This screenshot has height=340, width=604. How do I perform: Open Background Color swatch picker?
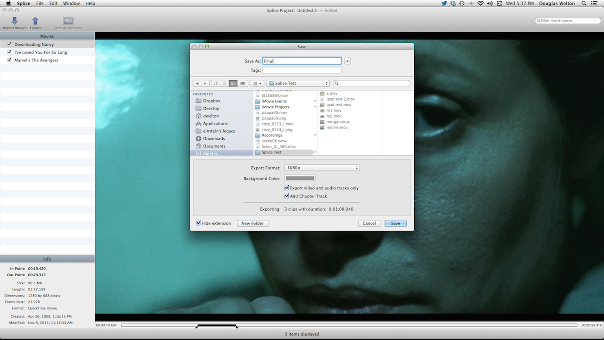click(300, 178)
